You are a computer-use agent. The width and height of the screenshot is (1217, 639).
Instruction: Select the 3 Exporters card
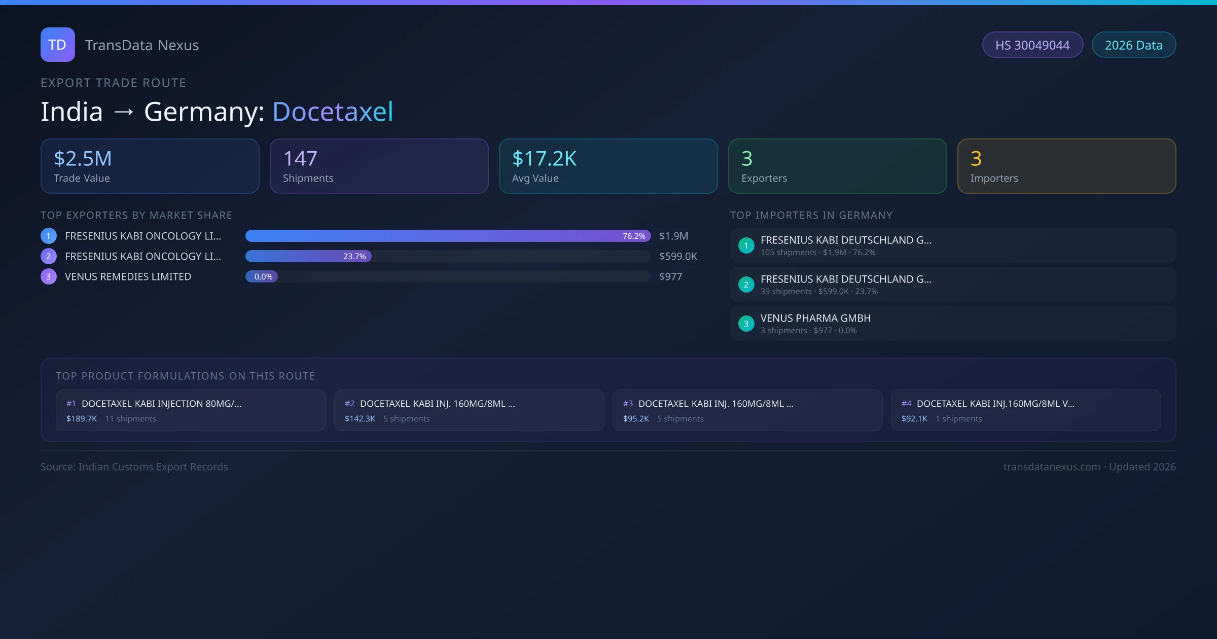point(837,166)
